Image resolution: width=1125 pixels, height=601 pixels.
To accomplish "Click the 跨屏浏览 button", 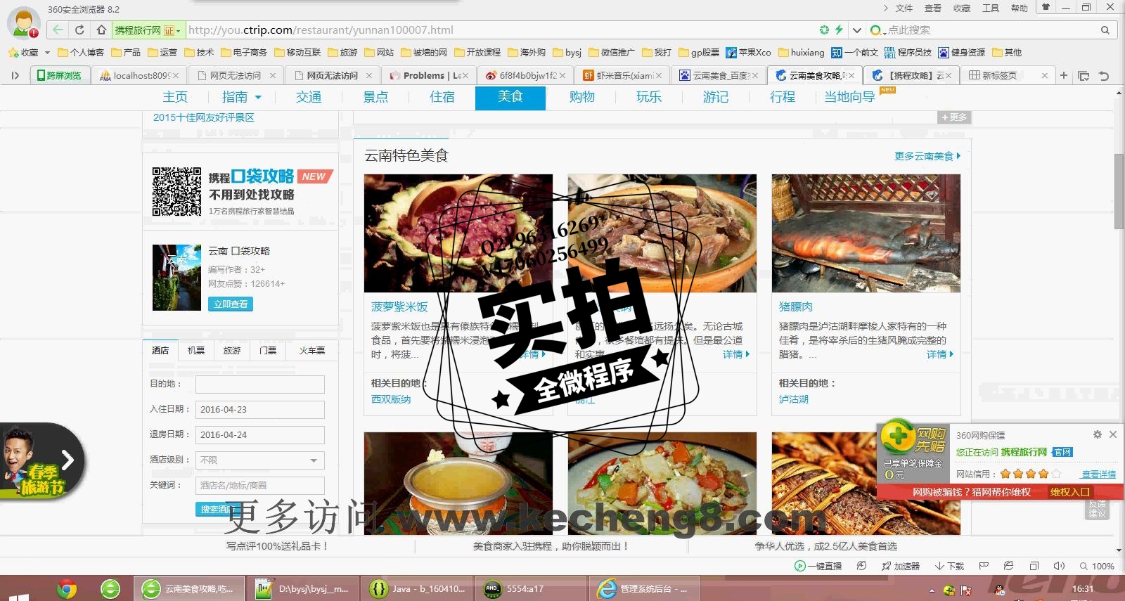I will [x=59, y=75].
